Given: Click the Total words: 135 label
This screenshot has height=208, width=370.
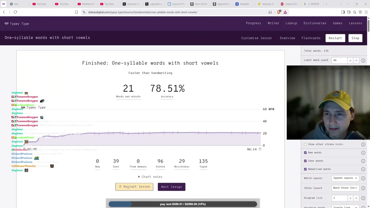Looking at the screenshot, I should (316, 51).
